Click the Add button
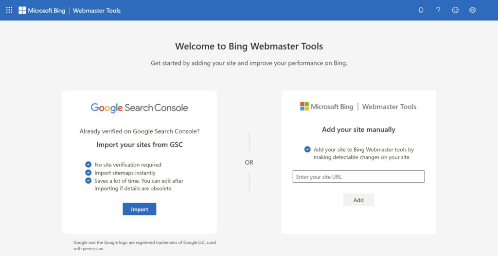The height and width of the screenshot is (256, 498). [x=358, y=200]
